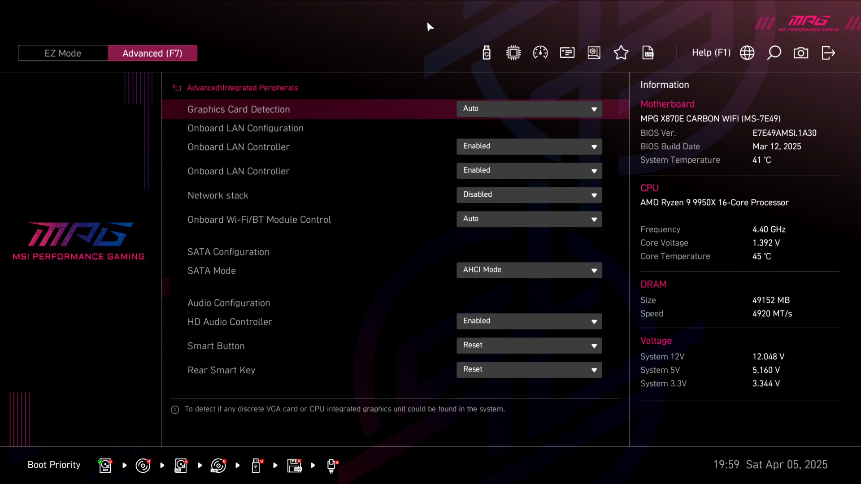This screenshot has height=484, width=861.
Task: Select the USB hard disk boot device icon
Action: [181, 465]
